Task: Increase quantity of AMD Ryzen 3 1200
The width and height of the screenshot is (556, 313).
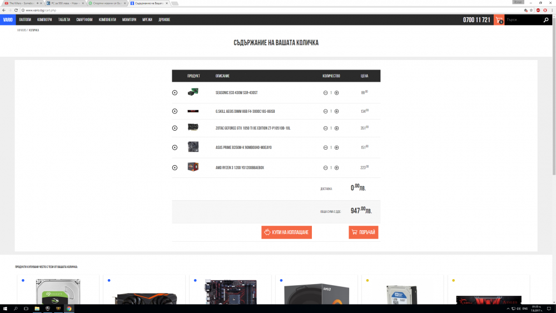Action: tap(336, 168)
